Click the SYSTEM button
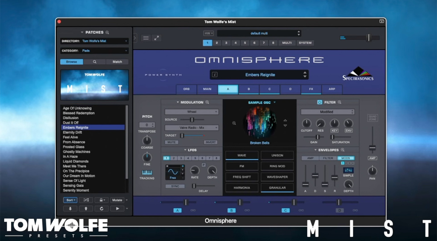This screenshot has width=437, height=241. click(305, 43)
